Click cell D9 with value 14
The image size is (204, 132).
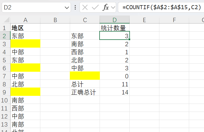(x=115, y=92)
